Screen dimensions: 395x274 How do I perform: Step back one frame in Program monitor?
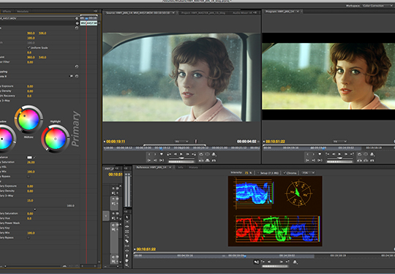click(x=334, y=154)
